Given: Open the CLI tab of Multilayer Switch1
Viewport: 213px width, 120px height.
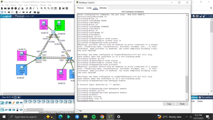Looking at the screenshot, I should pos(96,8).
